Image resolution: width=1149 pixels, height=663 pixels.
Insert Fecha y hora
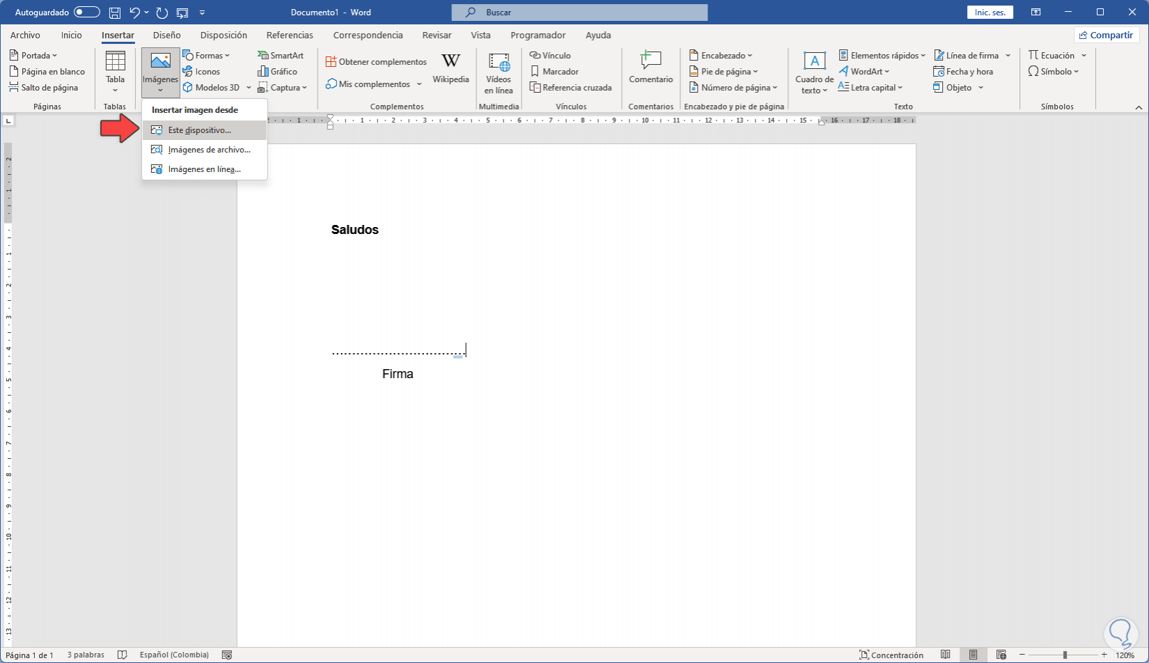pos(963,72)
